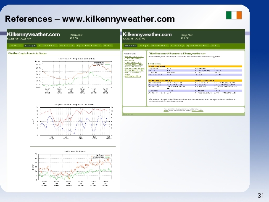Click the coordinates text under the graphs page title
269x202 pixels.
[x=19, y=39]
